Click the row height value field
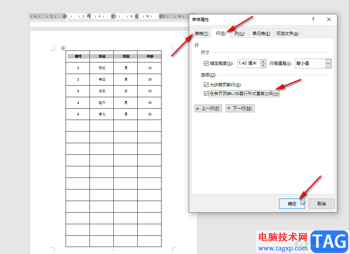The image size is (350, 254). [x=249, y=63]
